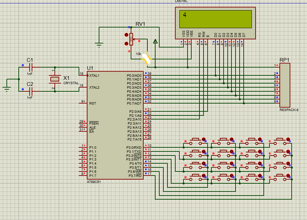Viewport: 307px width, 220px height.
Task: Select the RP1 RESPACK-8 resistor pack
Action: click(285, 85)
